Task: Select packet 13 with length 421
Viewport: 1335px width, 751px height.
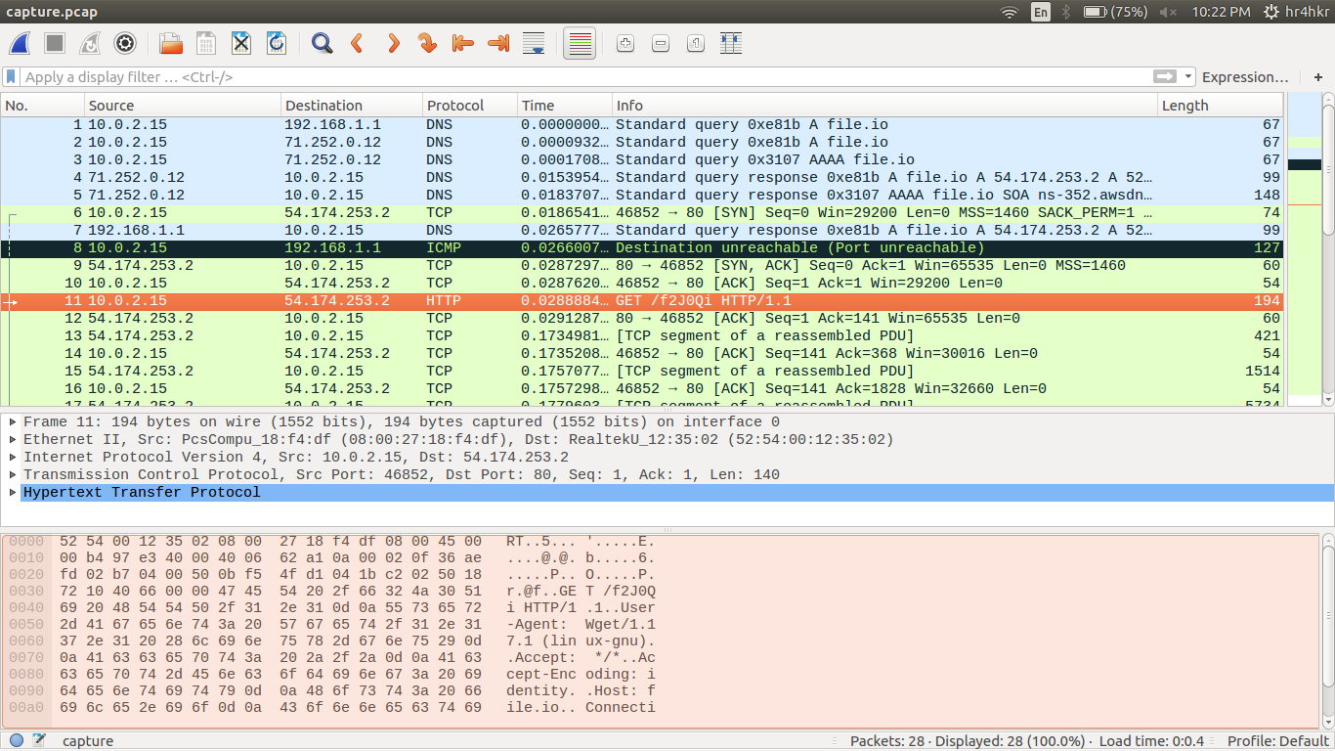Action: (x=642, y=335)
